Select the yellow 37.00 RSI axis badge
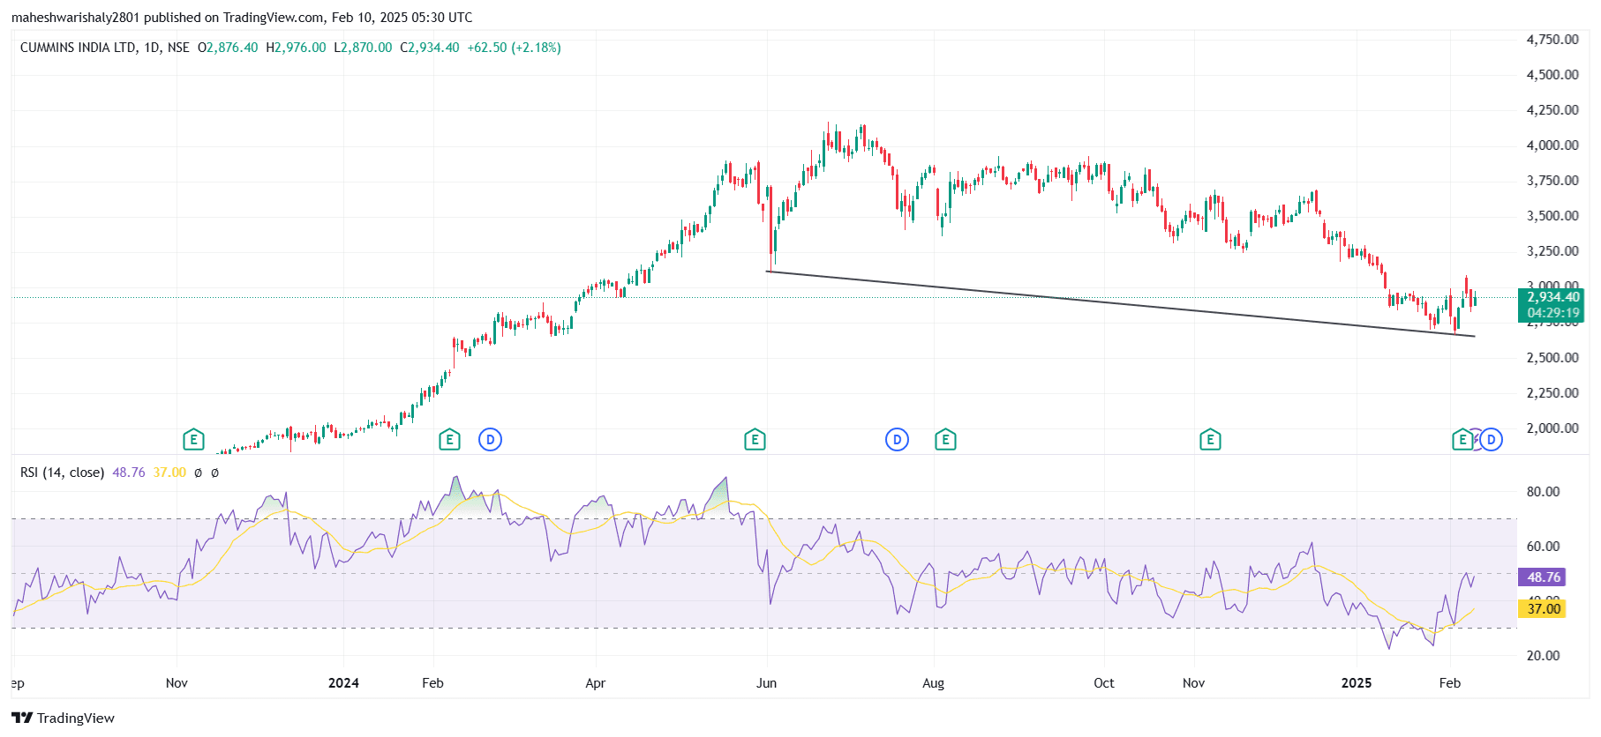Screen dimensions: 1601x737 coord(1543,608)
